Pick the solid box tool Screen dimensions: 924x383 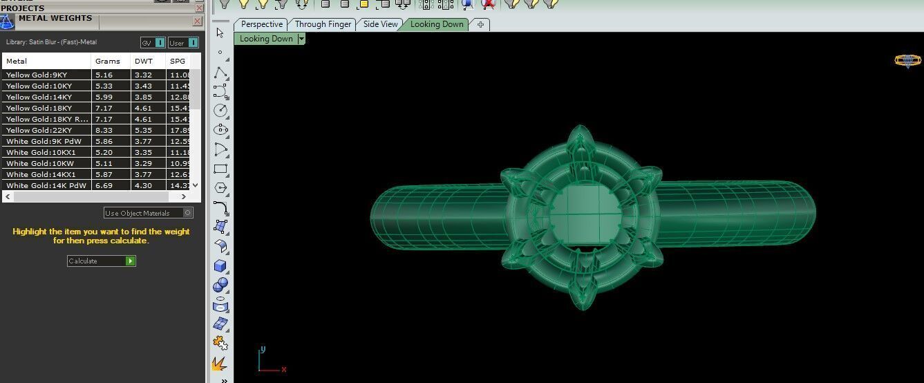(220, 265)
